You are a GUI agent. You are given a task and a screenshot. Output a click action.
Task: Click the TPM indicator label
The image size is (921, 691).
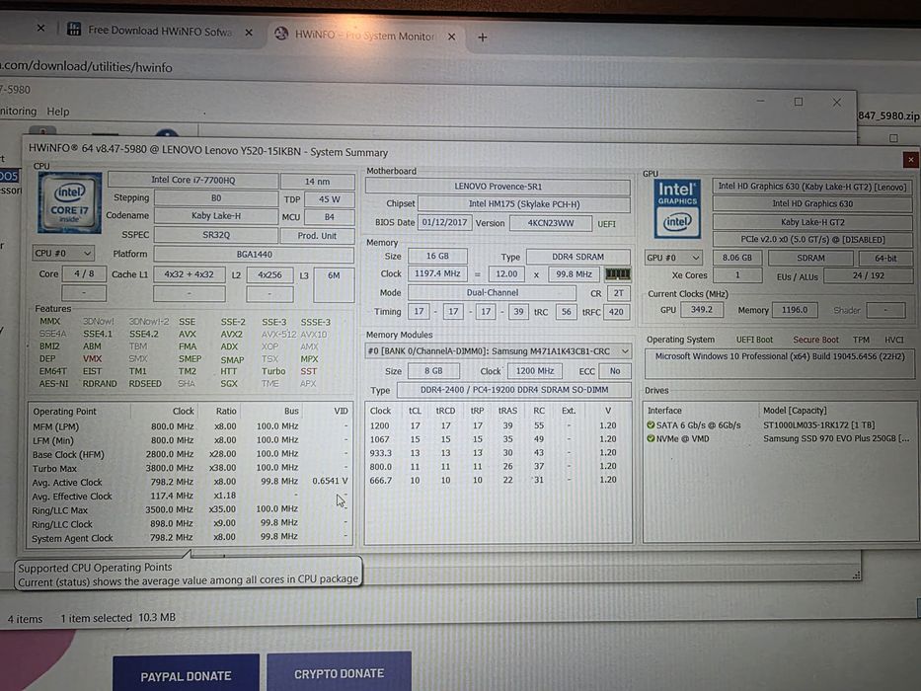click(861, 340)
